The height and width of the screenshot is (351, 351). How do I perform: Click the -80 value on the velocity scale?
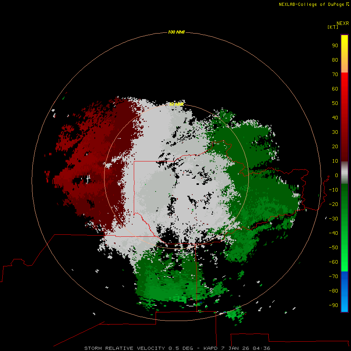coord(333,291)
